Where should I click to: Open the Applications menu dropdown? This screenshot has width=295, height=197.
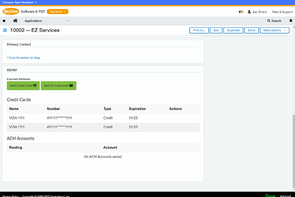click(x=46, y=21)
